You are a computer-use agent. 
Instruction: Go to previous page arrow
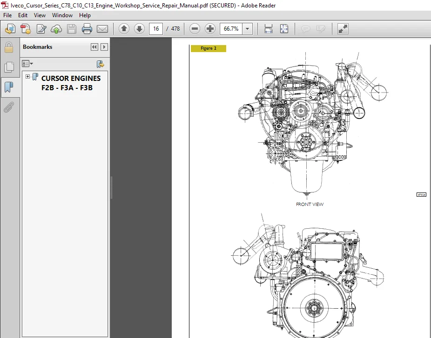(124, 28)
